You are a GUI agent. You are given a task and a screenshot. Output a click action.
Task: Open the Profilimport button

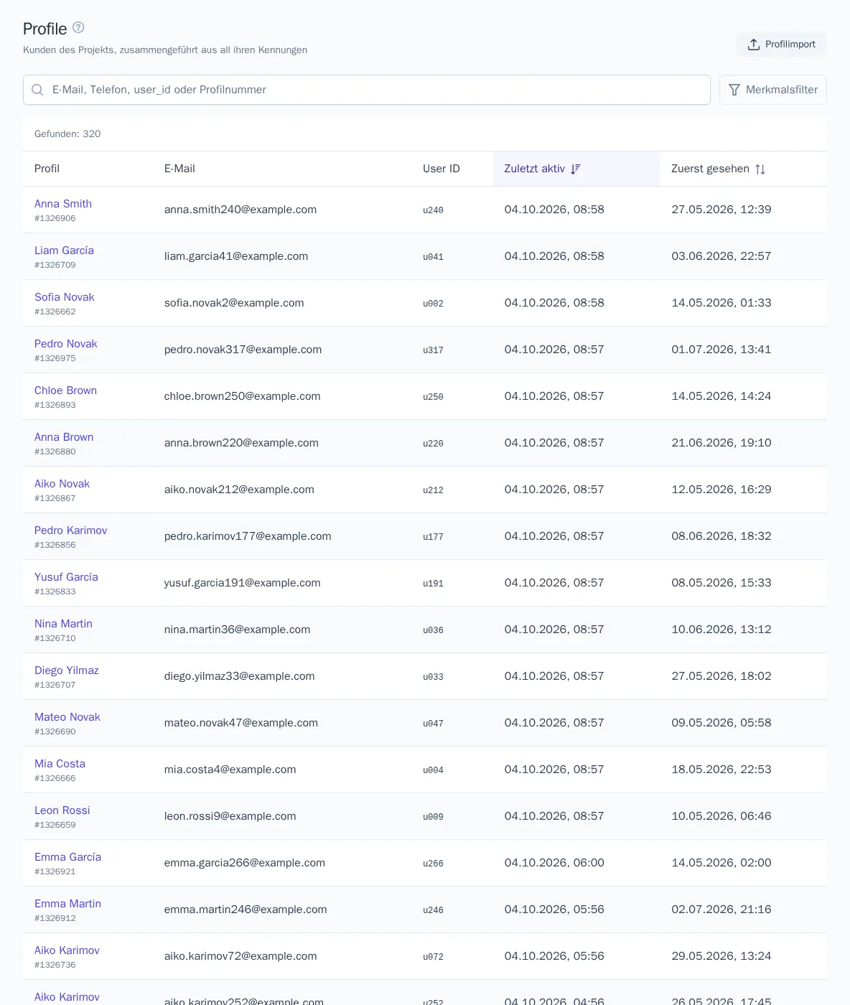(x=782, y=45)
